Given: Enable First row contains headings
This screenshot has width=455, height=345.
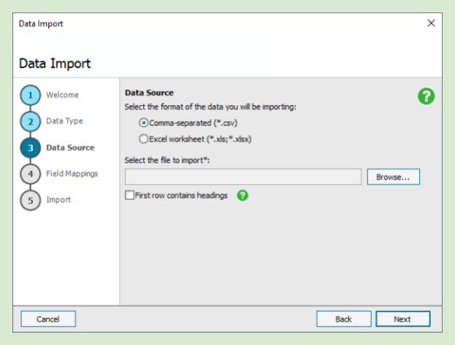Looking at the screenshot, I should (x=130, y=195).
